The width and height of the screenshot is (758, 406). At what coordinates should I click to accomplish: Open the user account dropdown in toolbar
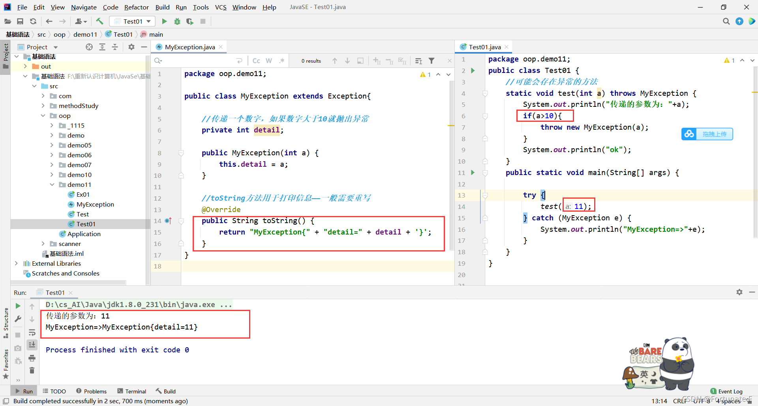pos(81,21)
